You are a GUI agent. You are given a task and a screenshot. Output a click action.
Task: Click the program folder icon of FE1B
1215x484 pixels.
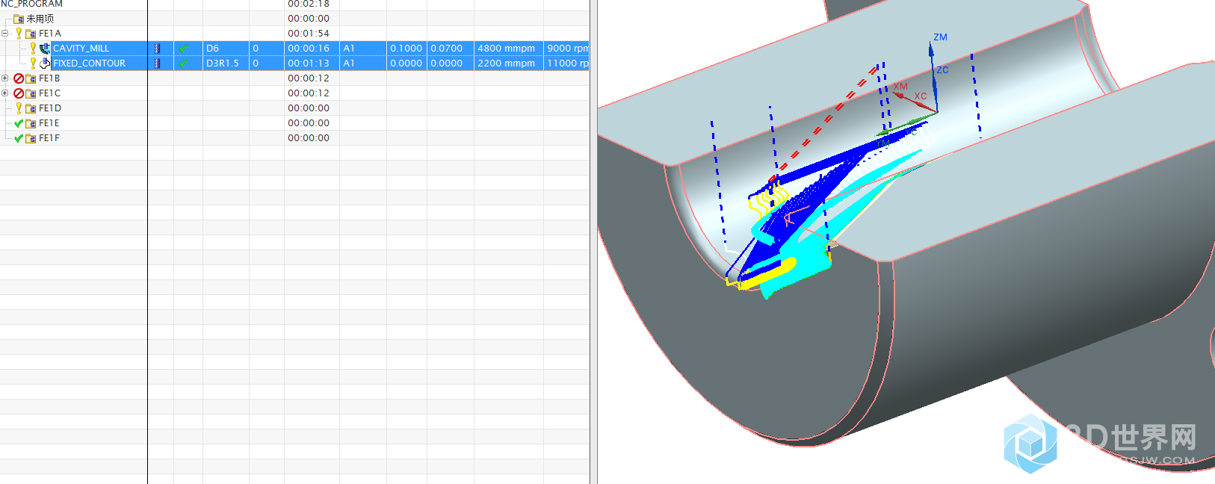(31, 78)
